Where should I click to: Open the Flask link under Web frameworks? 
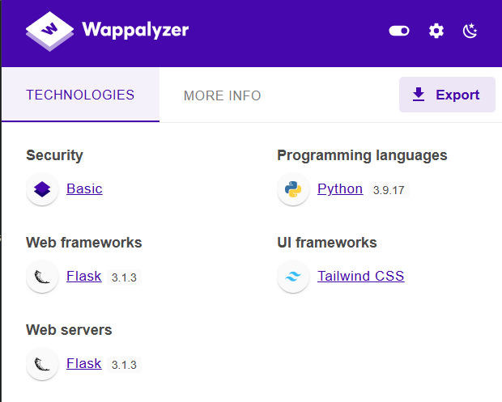pos(83,276)
